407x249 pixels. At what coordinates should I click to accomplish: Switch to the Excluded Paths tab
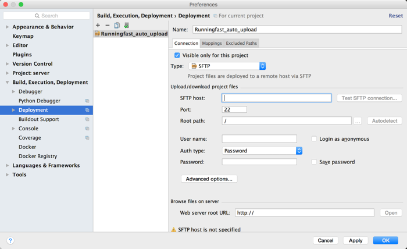point(241,43)
